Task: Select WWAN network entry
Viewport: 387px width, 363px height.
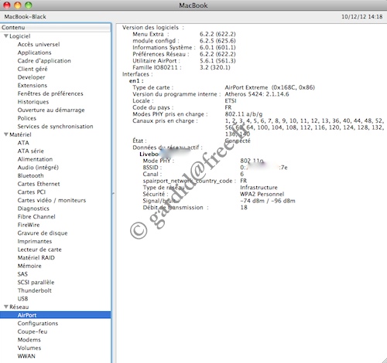Action: pos(26,356)
